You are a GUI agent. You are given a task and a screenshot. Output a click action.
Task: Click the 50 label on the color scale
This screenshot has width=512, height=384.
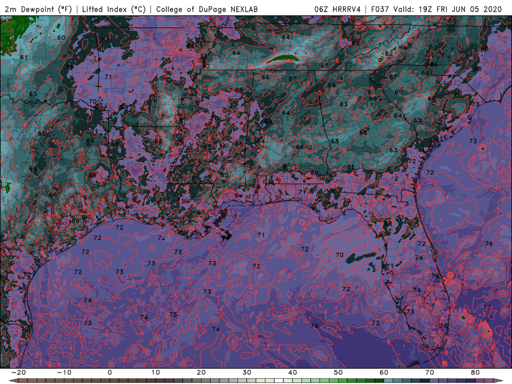(x=339, y=372)
